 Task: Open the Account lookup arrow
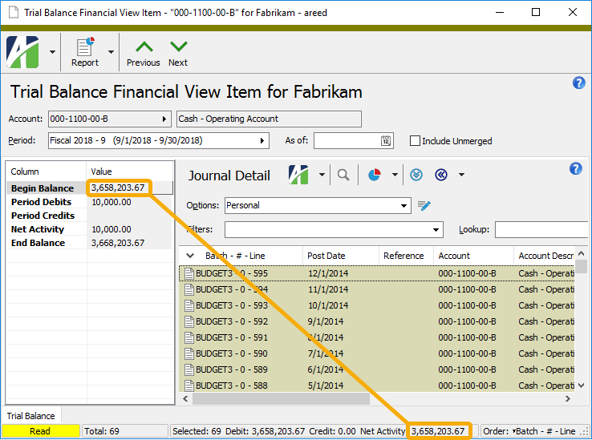point(164,119)
